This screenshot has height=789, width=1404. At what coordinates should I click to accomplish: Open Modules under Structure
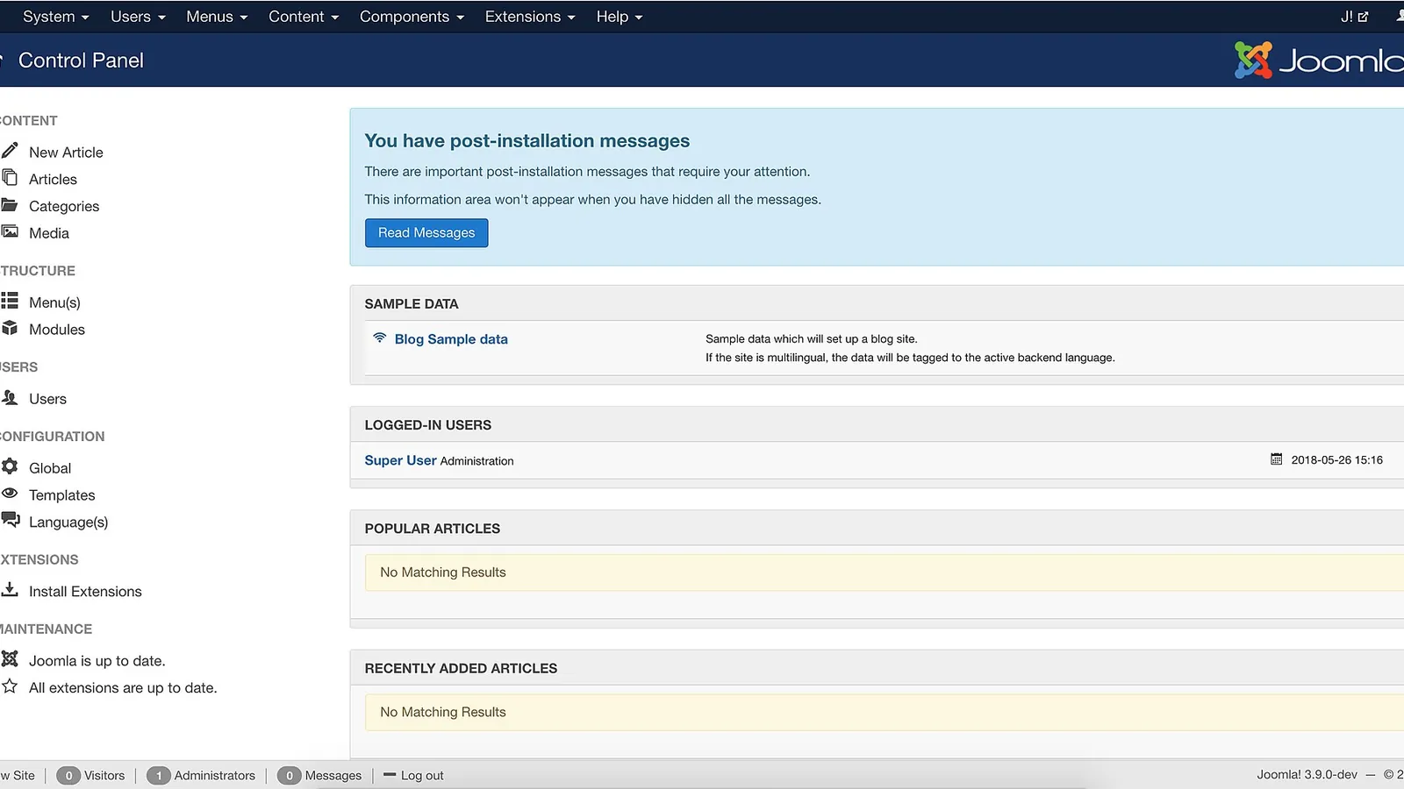pyautogui.click(x=57, y=330)
